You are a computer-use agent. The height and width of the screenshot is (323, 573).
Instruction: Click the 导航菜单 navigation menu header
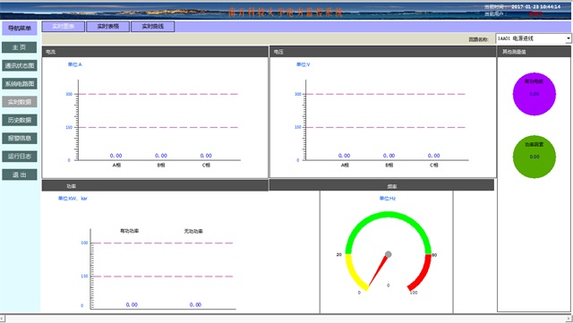[x=20, y=28]
